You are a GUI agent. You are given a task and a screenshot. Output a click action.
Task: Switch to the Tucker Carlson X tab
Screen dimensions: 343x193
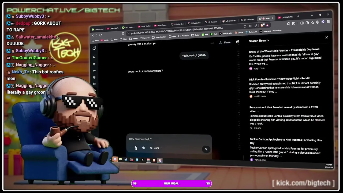point(177,24)
